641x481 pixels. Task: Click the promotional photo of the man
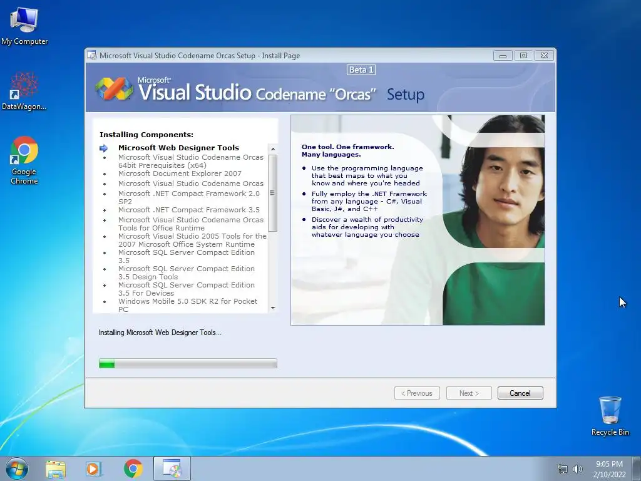click(493, 220)
